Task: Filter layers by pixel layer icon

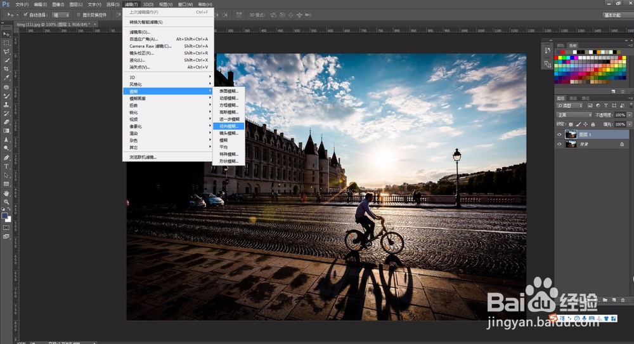Action: pyautogui.click(x=590, y=105)
